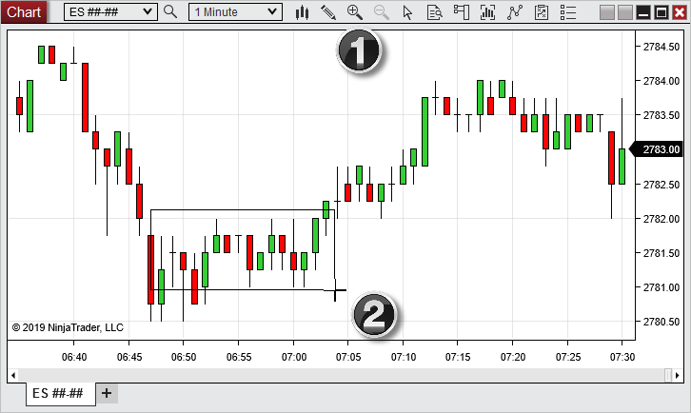Click the 2783.50 price axis label
This screenshot has height=413, width=691.
pyautogui.click(x=661, y=115)
